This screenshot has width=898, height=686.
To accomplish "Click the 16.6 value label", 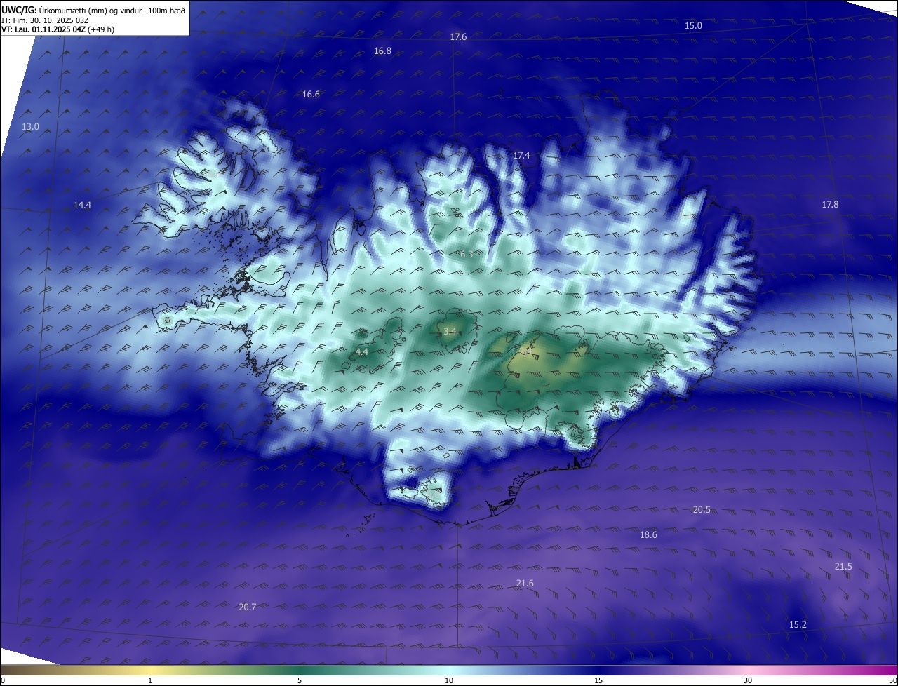I will pyautogui.click(x=311, y=94).
